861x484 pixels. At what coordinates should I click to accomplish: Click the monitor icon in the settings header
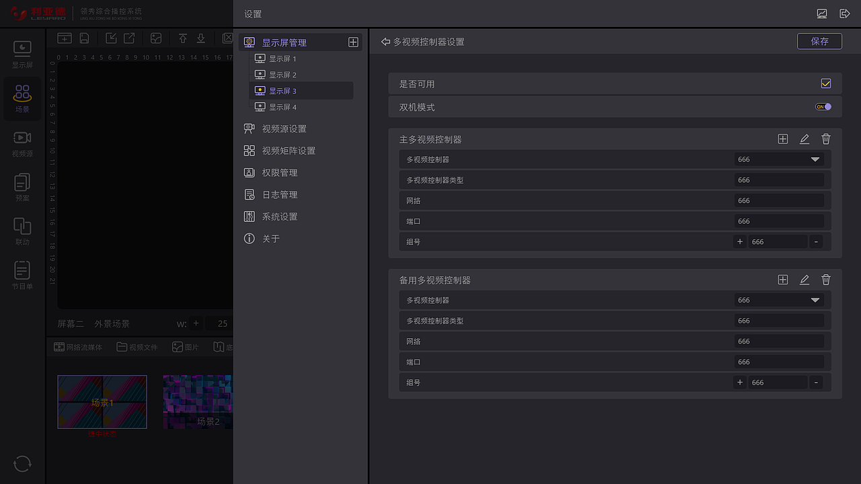coord(822,13)
